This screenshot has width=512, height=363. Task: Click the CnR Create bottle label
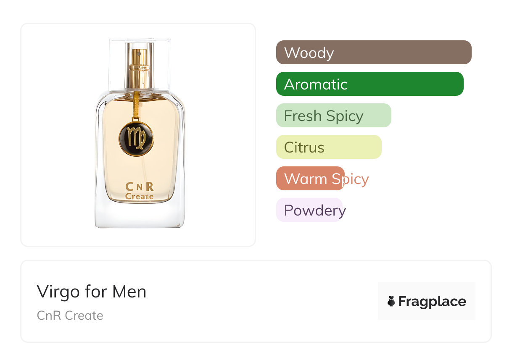(x=140, y=191)
